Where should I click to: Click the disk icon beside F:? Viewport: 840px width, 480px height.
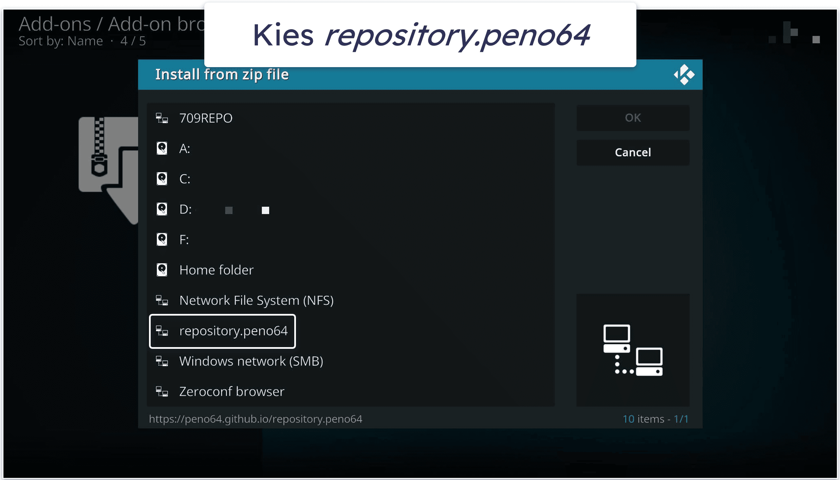coord(162,239)
